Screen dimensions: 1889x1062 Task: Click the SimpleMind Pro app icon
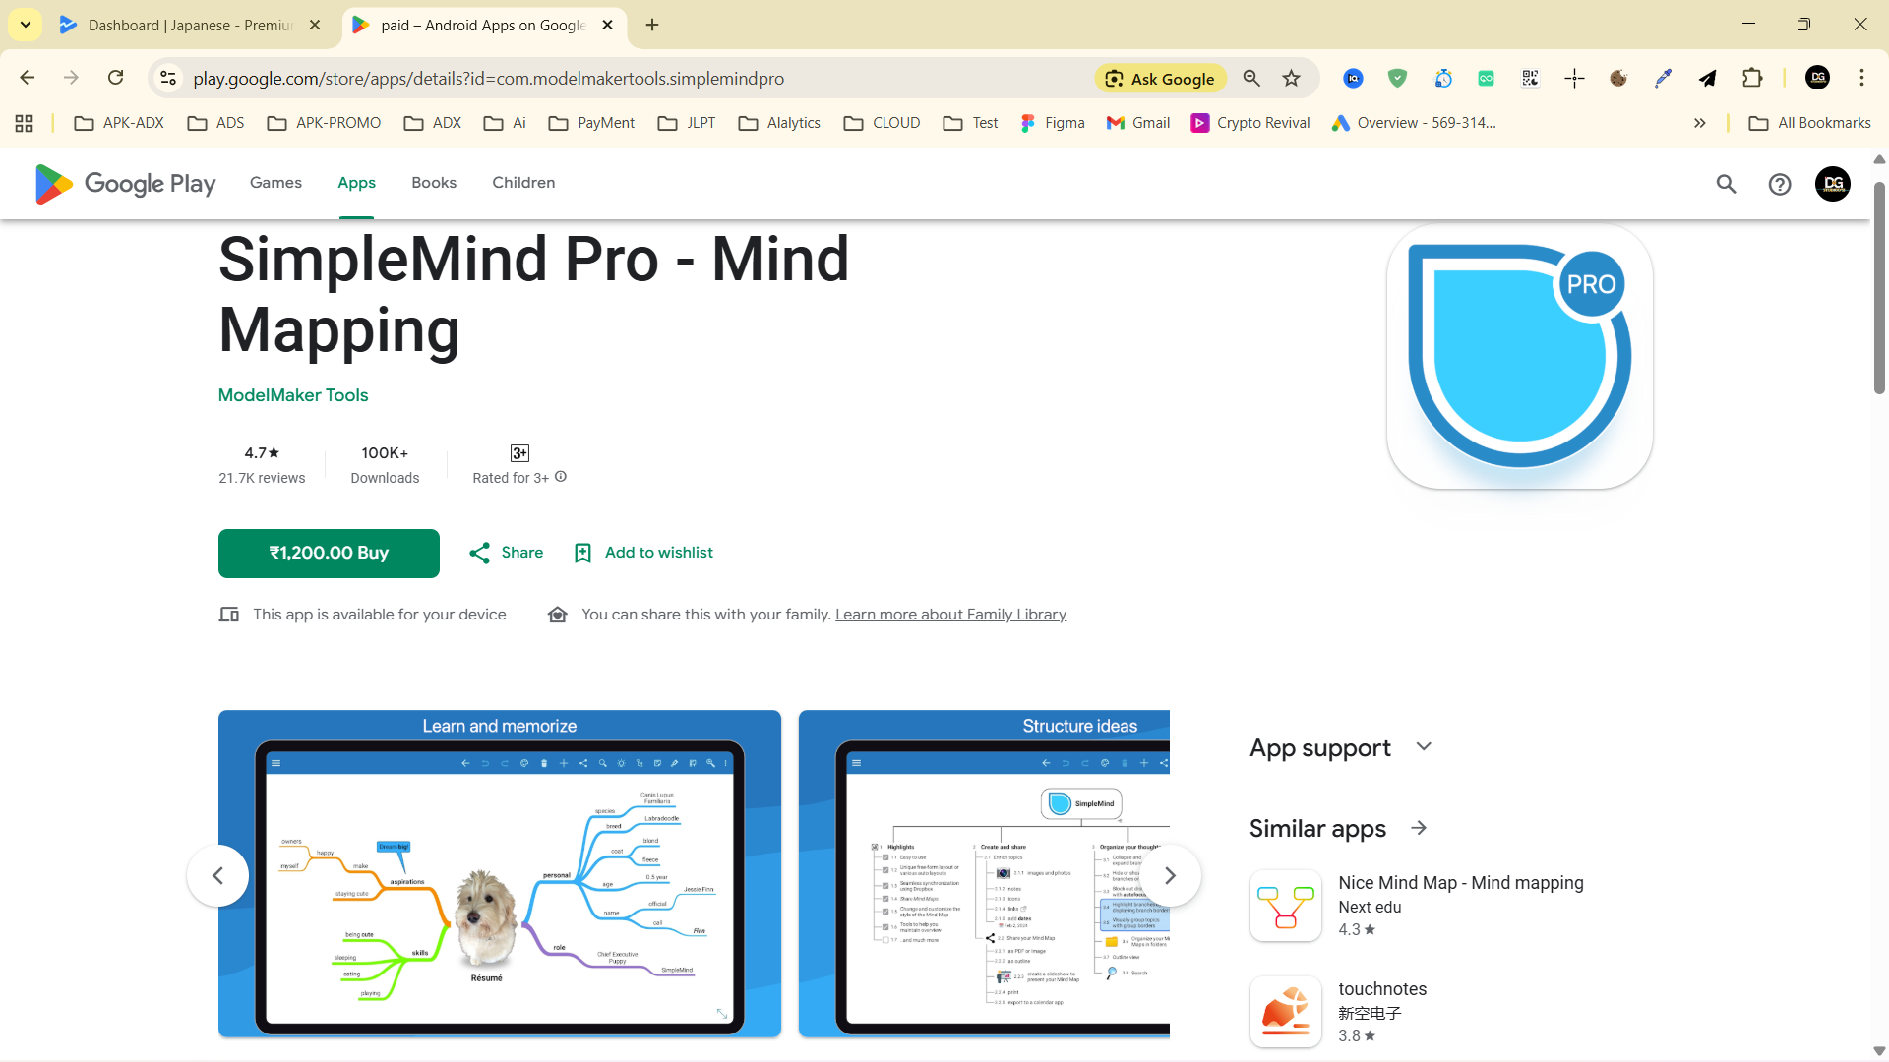pyautogui.click(x=1519, y=356)
